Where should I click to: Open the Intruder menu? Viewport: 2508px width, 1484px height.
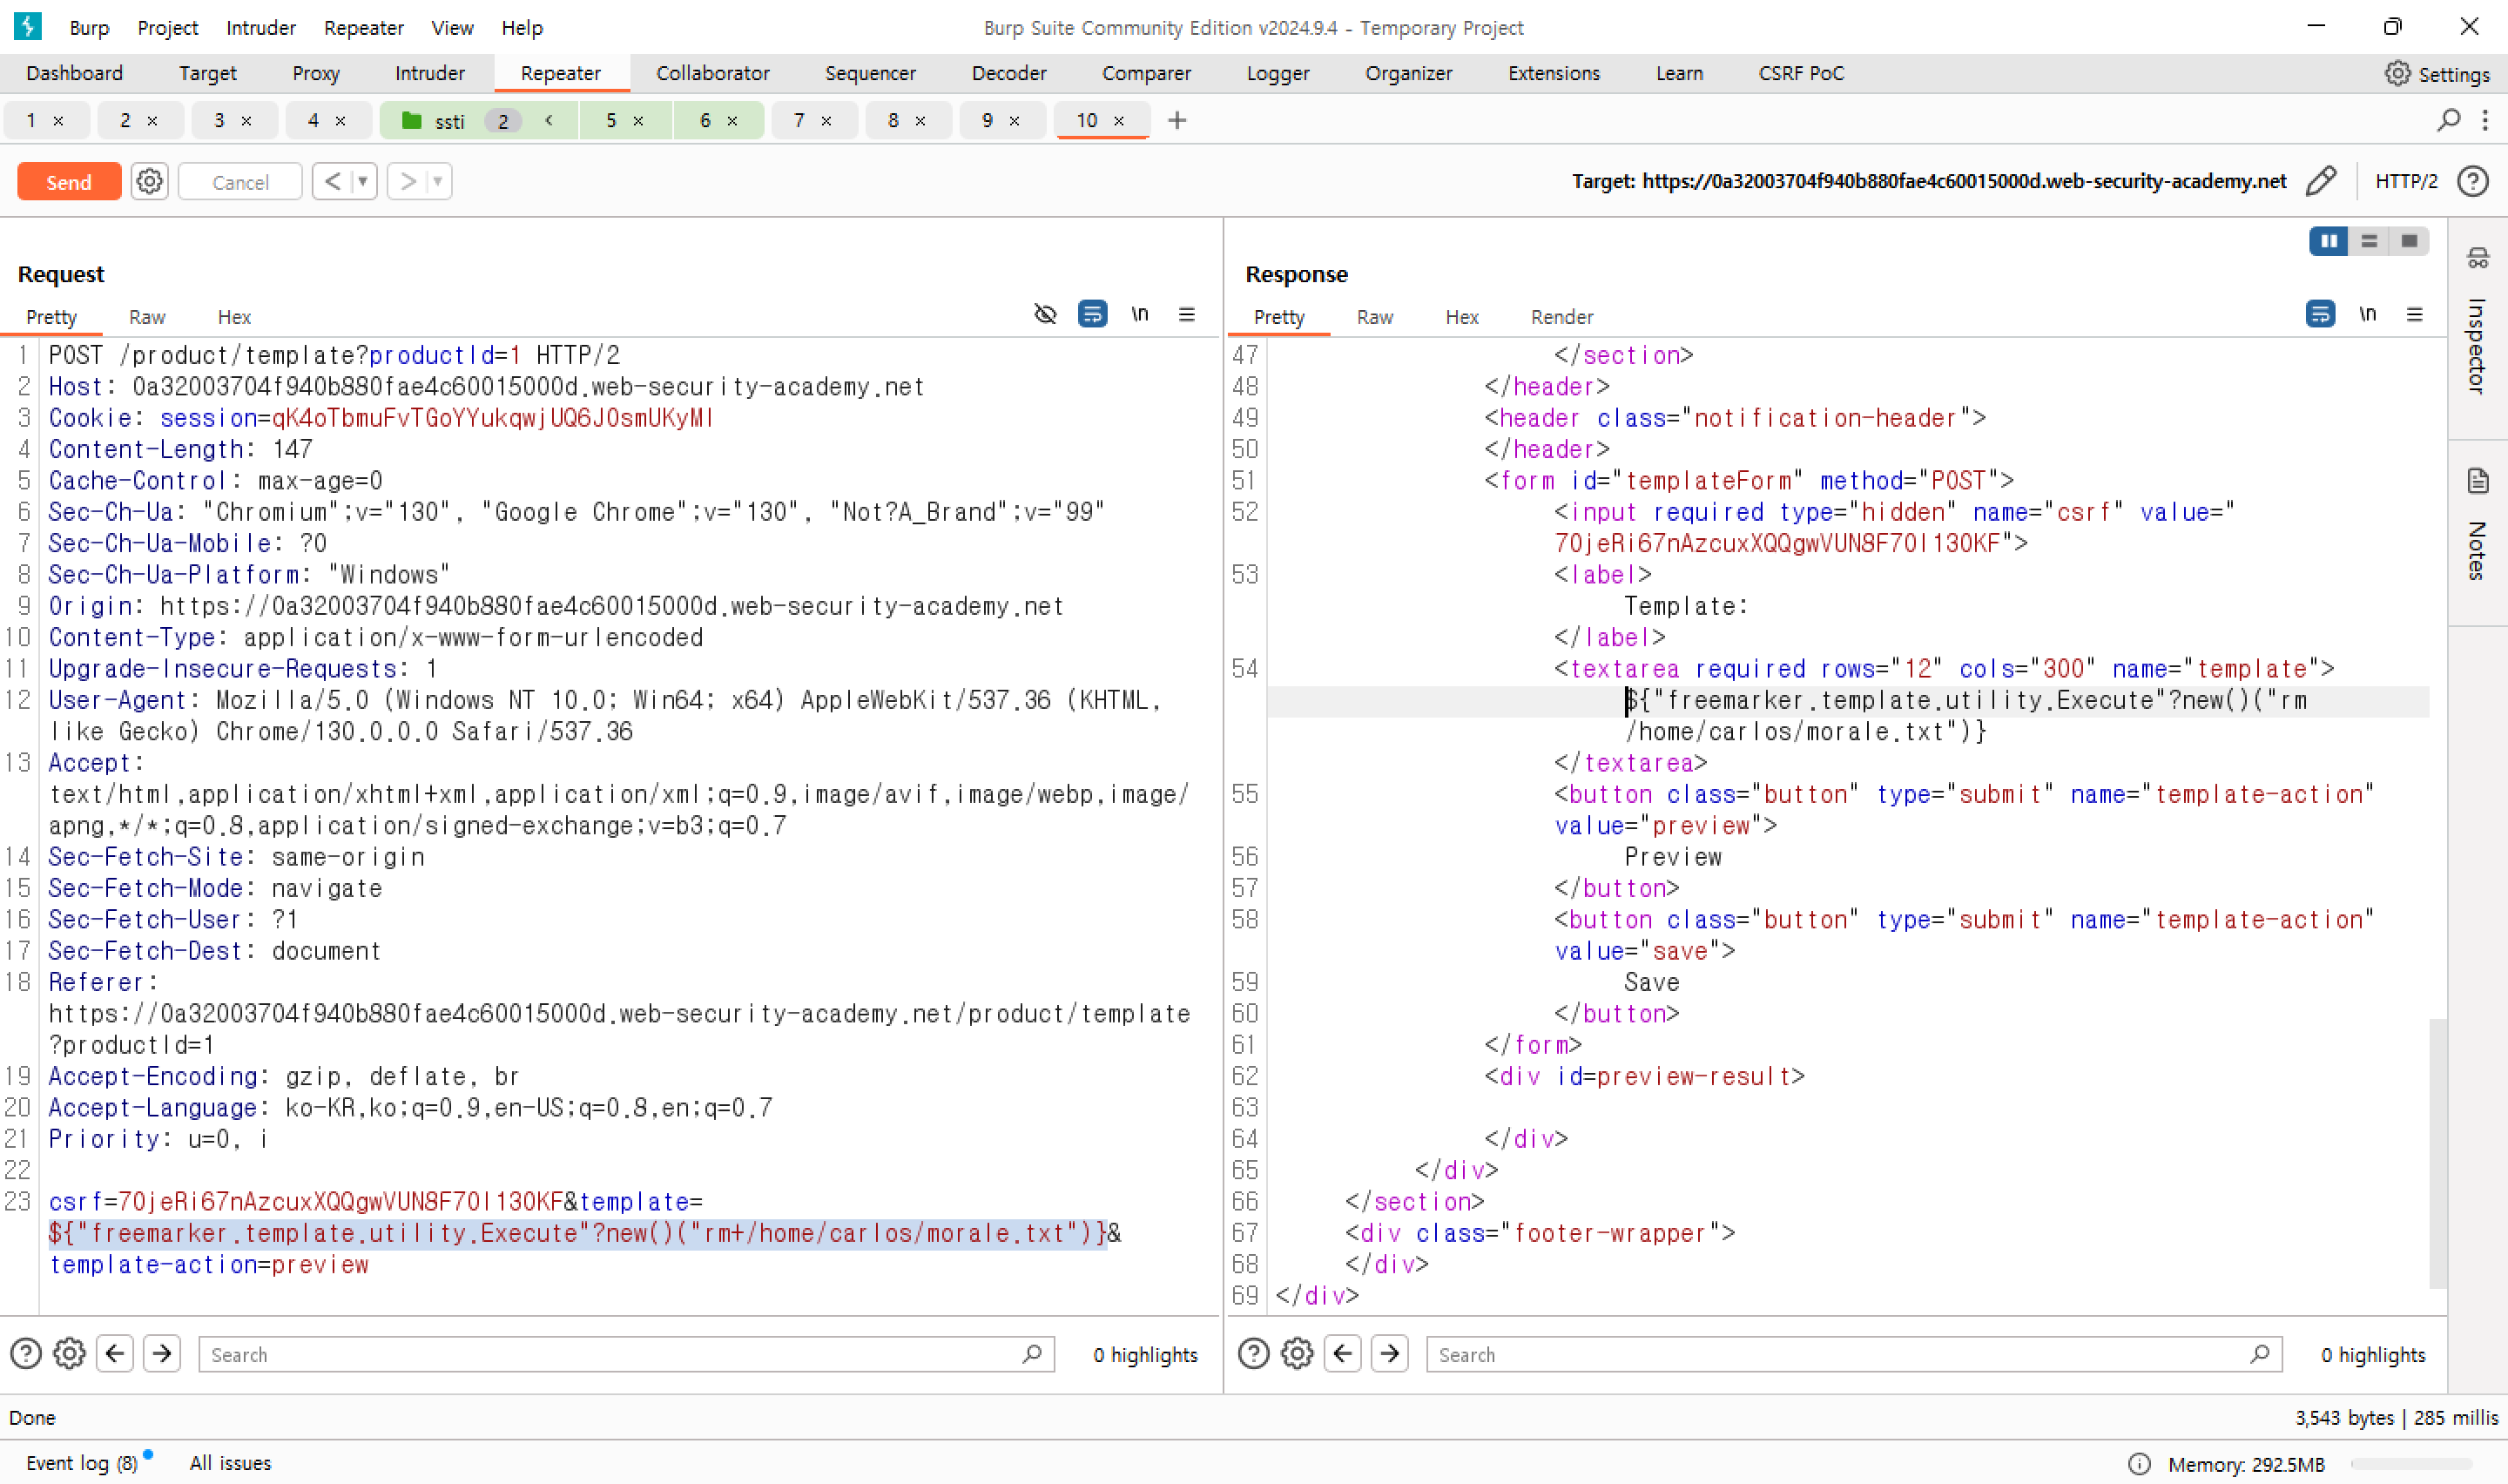(261, 27)
